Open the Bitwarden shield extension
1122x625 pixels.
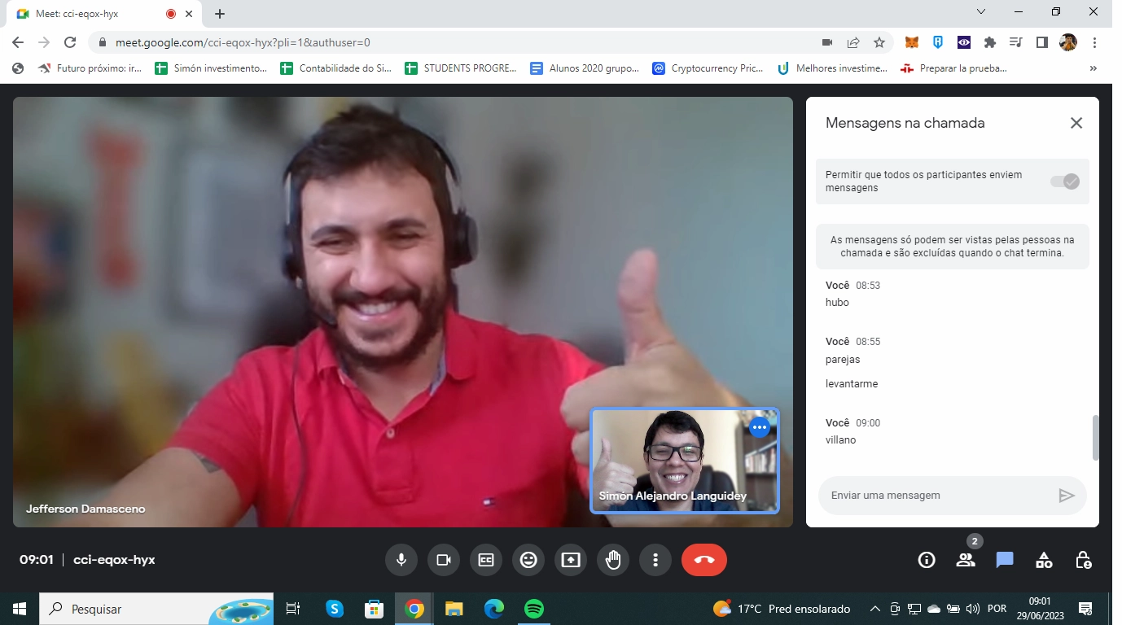pyautogui.click(x=938, y=42)
